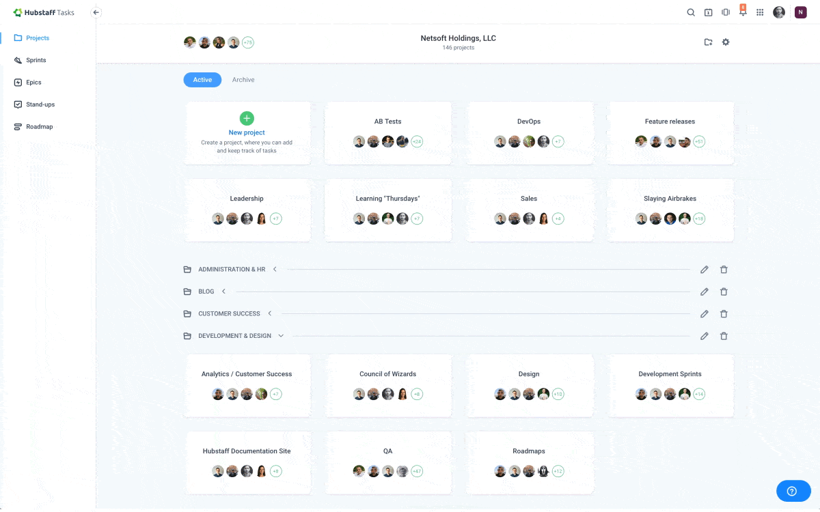The width and height of the screenshot is (820, 512).
Task: Open user profile avatar in top bar
Action: point(779,12)
